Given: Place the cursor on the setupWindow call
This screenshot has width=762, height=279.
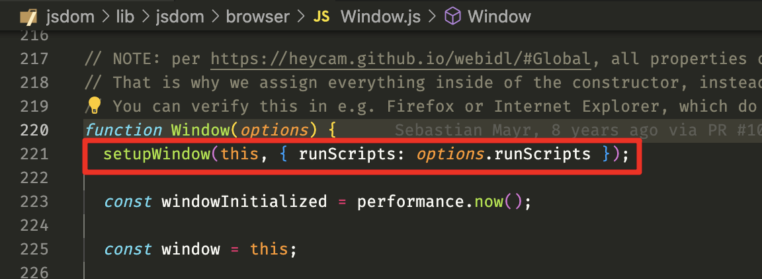Looking at the screenshot, I should point(157,154).
